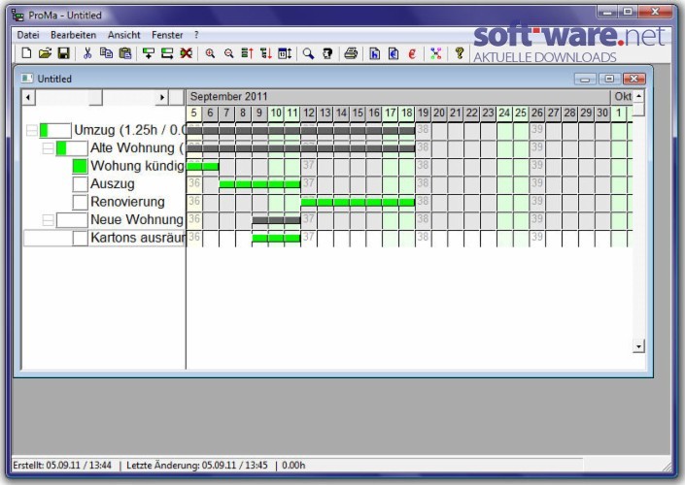Click the head profile icon in toolbar
685x485 pixels.
pyautogui.click(x=327, y=53)
